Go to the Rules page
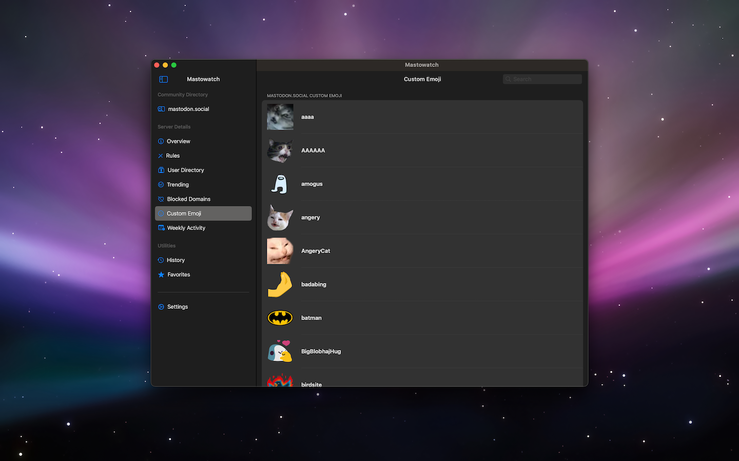 pos(203,156)
